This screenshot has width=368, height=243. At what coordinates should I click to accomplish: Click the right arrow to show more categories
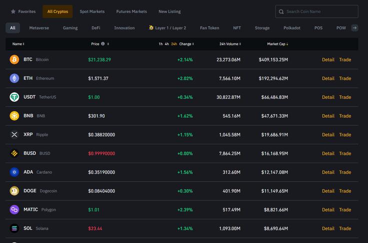(x=354, y=28)
